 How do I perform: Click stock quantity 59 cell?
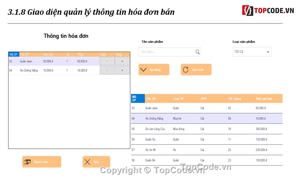click(229, 118)
